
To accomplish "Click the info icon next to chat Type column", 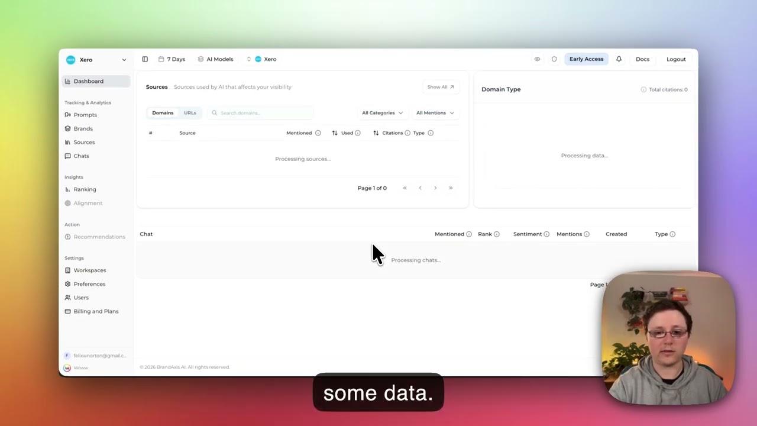I will tap(672, 234).
